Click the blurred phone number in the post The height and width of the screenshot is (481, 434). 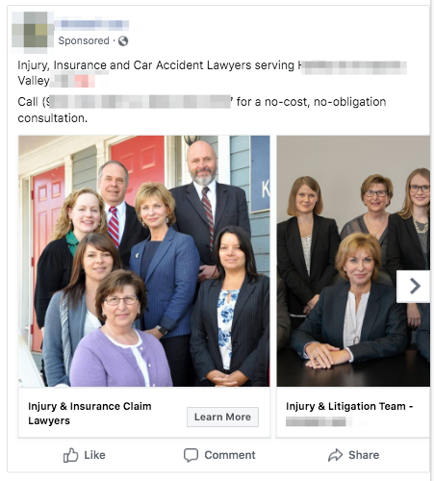[139, 102]
